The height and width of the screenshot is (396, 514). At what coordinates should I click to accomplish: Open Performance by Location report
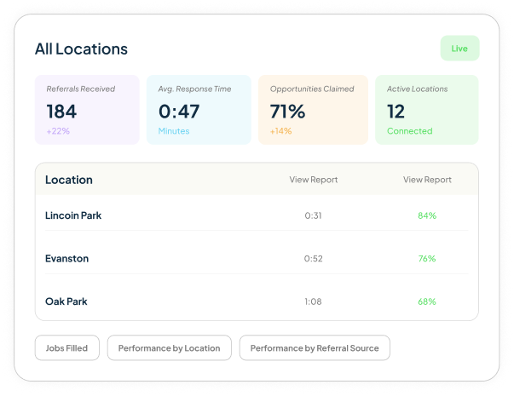click(169, 347)
